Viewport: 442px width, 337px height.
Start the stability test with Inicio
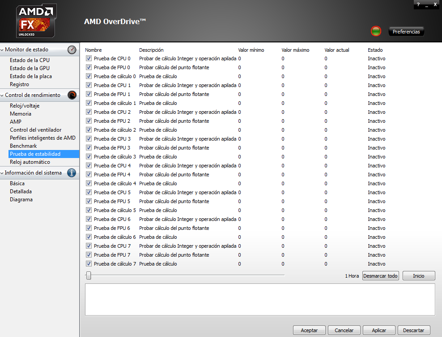[419, 276]
